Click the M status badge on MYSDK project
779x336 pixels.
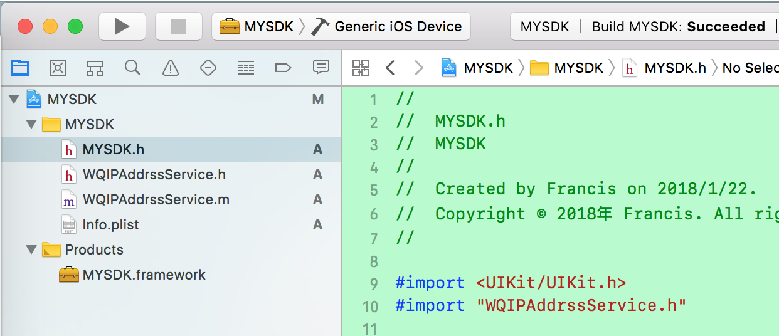(318, 99)
